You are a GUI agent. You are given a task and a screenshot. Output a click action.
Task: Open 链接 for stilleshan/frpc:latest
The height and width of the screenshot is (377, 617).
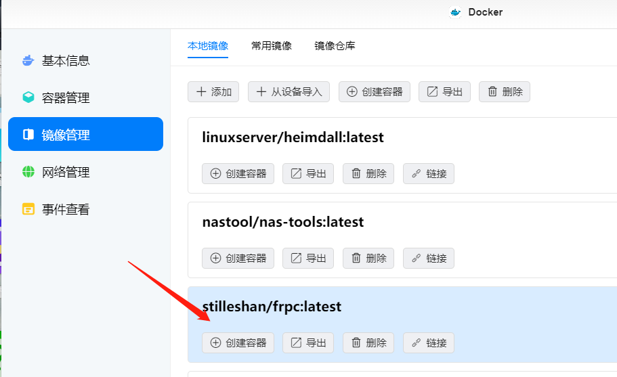point(429,342)
